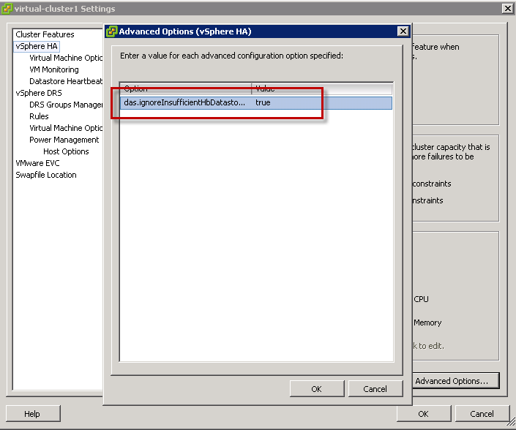
Task: Click the virtual-cluster1 Settings window icon
Action: 7,9
